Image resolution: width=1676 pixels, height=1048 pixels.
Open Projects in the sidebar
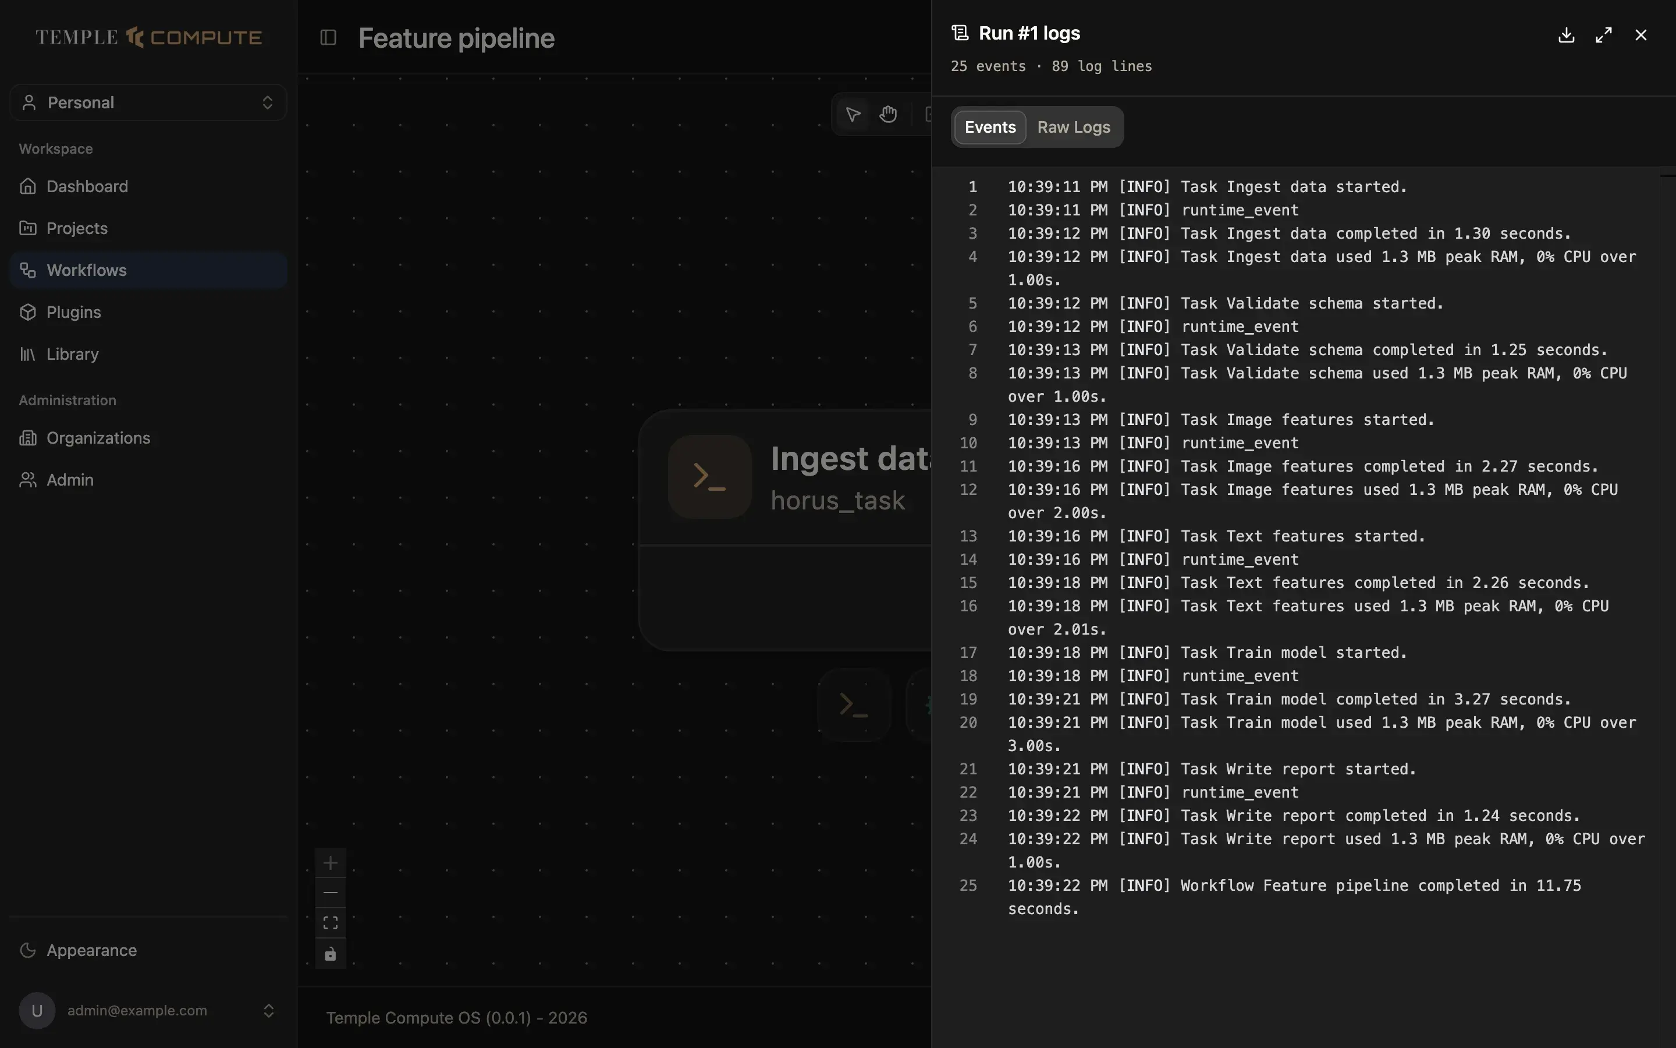click(148, 228)
